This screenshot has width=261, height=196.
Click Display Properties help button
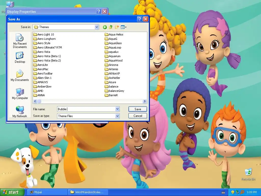99,11
